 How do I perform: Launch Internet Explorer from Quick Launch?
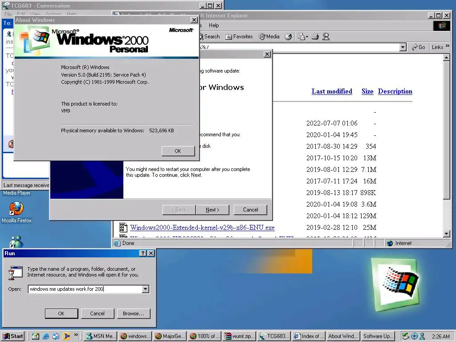(x=46, y=336)
